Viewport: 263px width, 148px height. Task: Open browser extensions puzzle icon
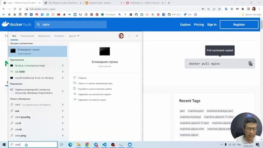pos(242,9)
